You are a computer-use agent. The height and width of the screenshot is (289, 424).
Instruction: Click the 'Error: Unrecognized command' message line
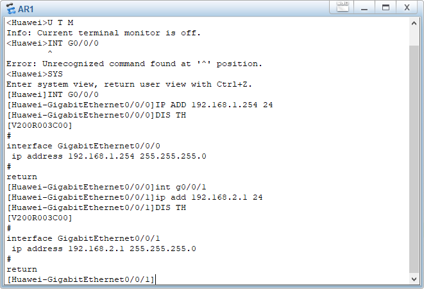(x=135, y=64)
